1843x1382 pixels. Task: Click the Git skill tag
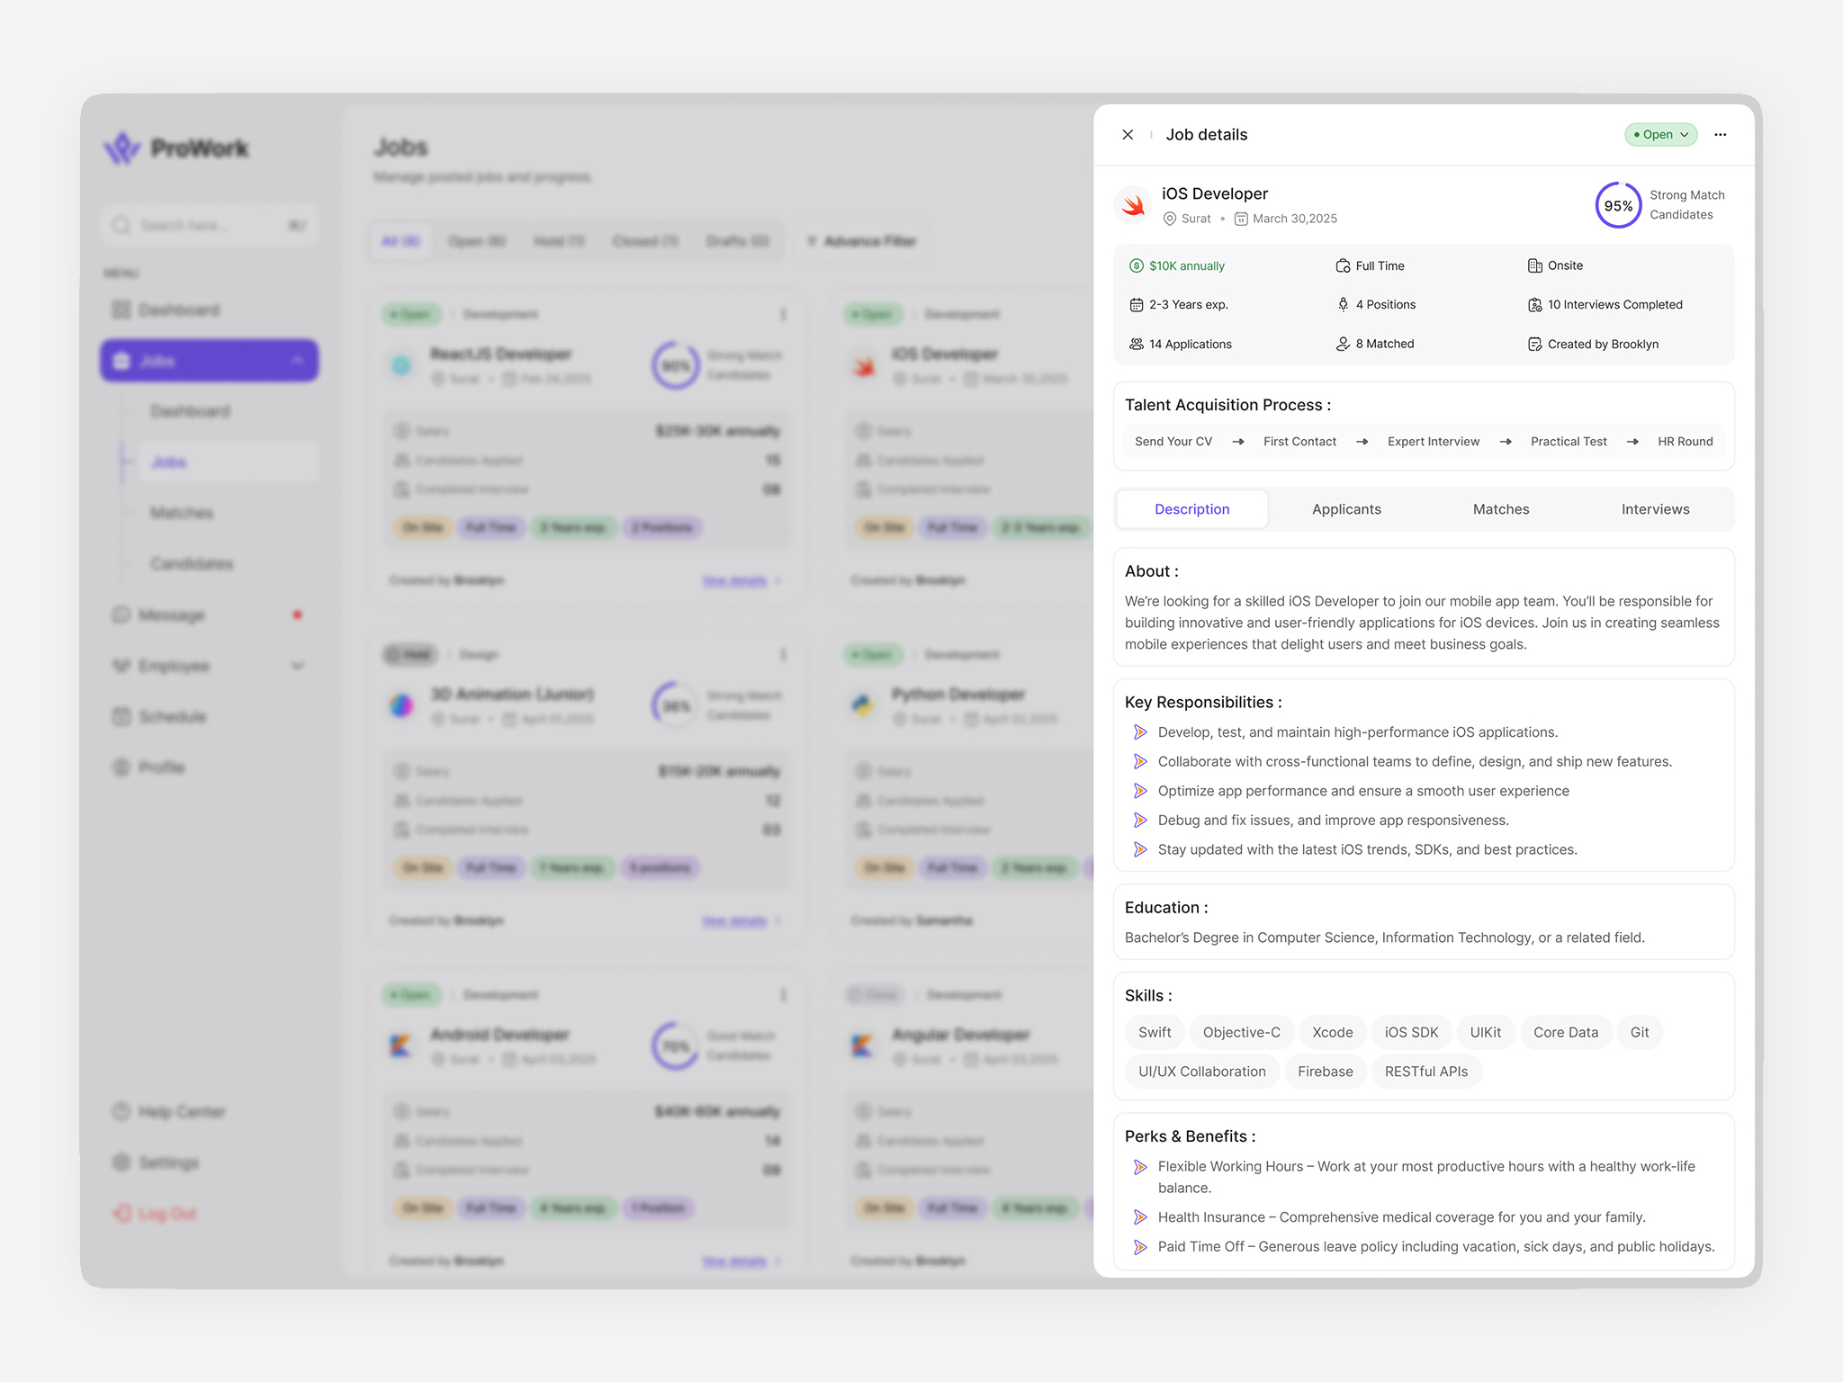tap(1640, 1032)
